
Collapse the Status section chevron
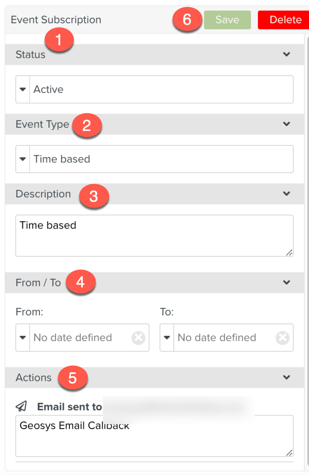coord(287,54)
